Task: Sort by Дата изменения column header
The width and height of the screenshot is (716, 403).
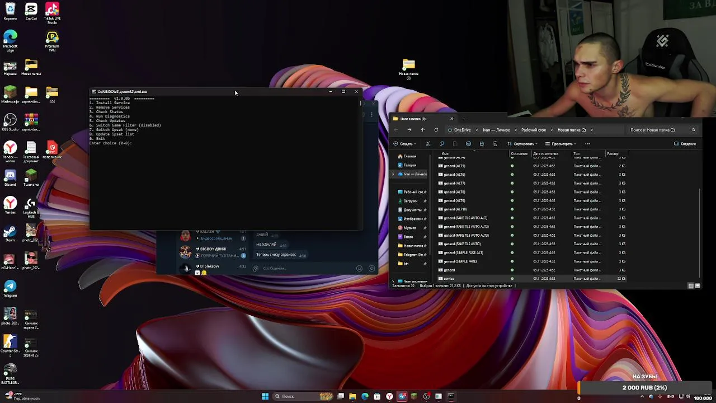Action: 545,153
